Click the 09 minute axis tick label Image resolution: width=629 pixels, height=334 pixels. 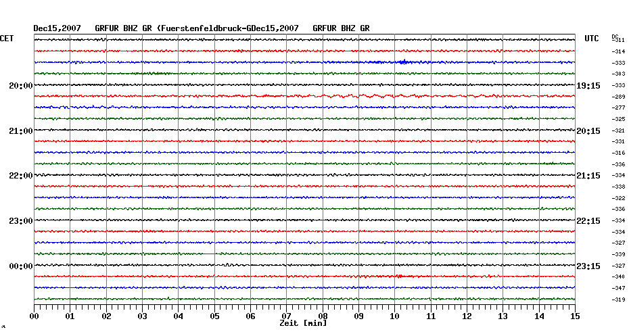tap(358, 316)
